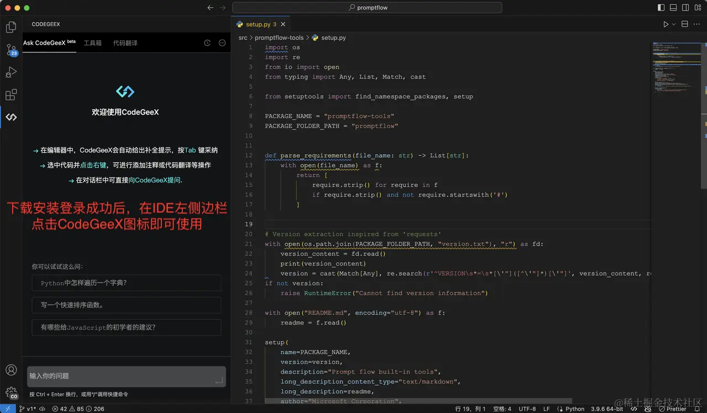Focus the 输入你的问题 chat input box
This screenshot has width=707, height=413.
click(126, 376)
